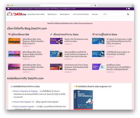Click the Work-Life Balance article thumbnail
140x118 pixels.
pyautogui.click(x=56, y=41)
